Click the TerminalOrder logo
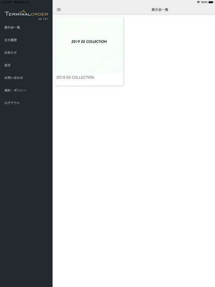This screenshot has height=287, width=215. [27, 13]
